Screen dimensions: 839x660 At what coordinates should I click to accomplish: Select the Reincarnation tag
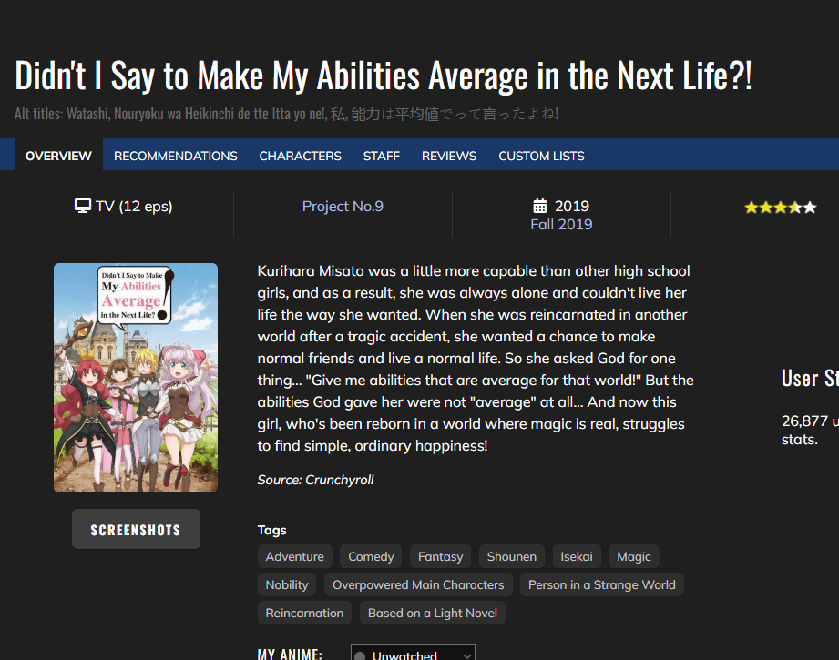pyautogui.click(x=304, y=613)
